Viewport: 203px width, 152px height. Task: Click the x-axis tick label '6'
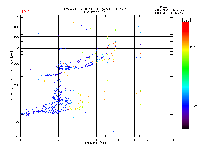[119, 140]
